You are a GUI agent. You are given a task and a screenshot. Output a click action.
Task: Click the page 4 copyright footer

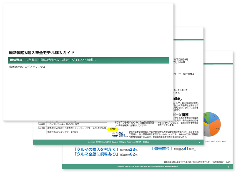point(118,142)
